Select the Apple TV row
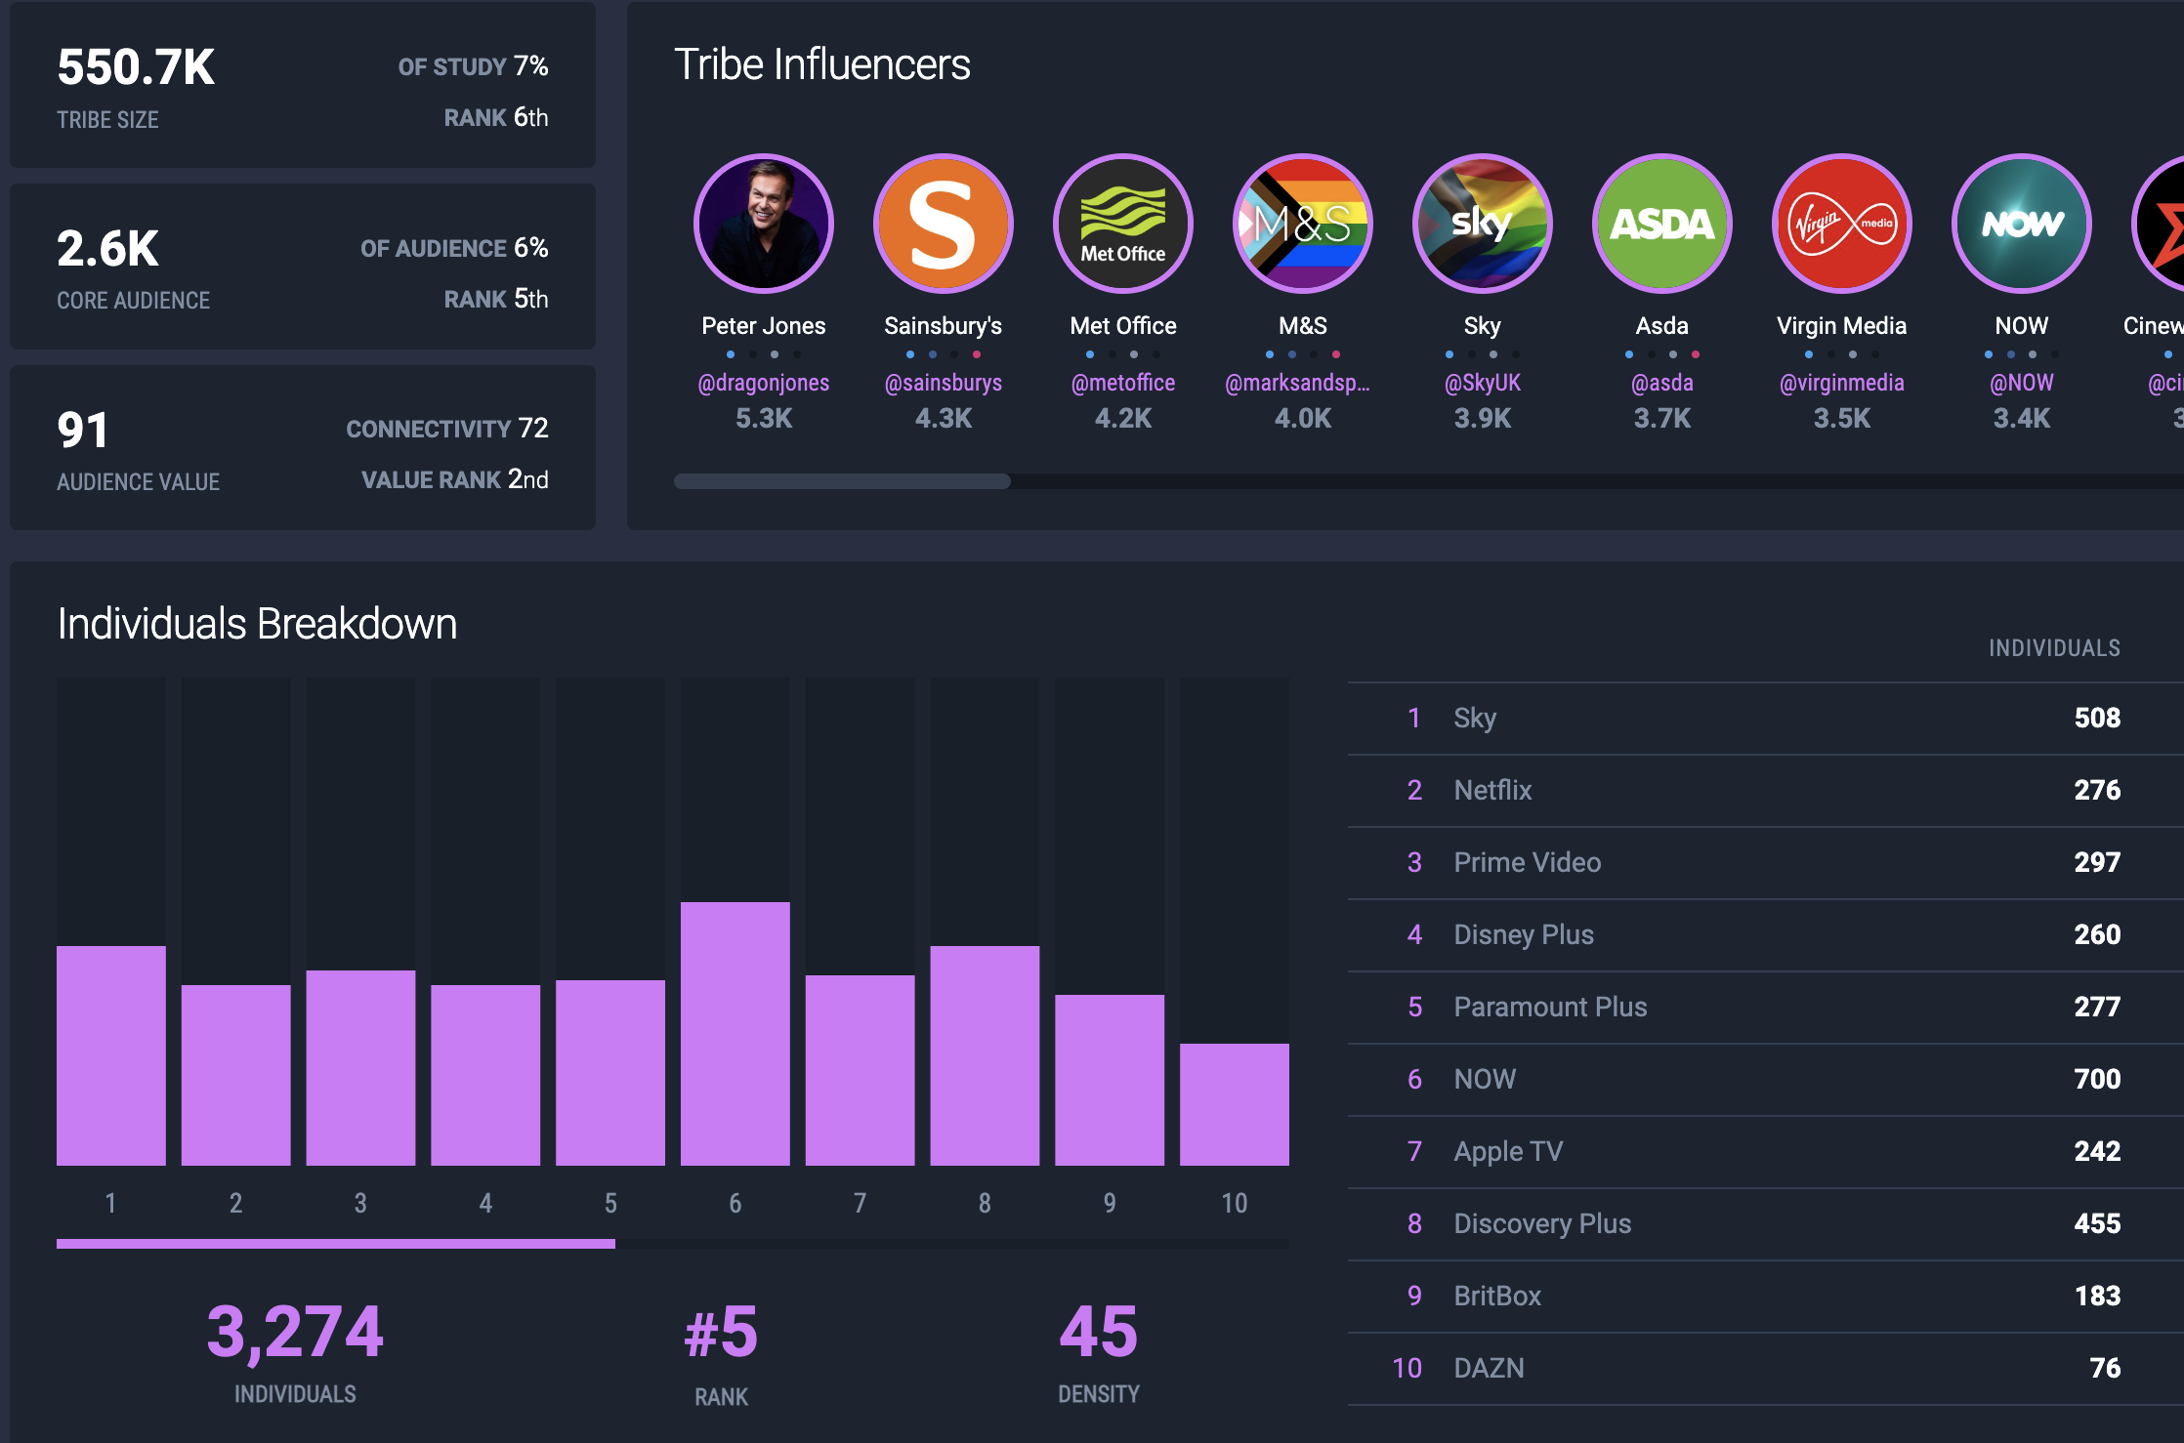The height and width of the screenshot is (1443, 2184). coord(1765,1152)
